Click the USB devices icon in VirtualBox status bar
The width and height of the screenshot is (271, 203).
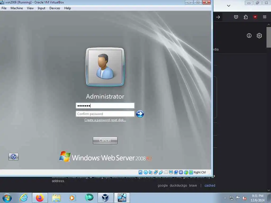[x=161, y=172]
